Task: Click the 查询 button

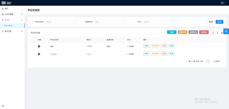Action: click(219, 22)
